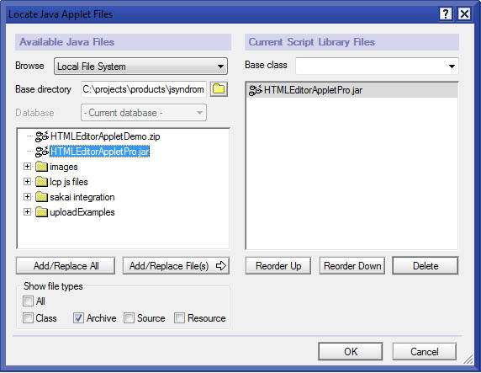The height and width of the screenshot is (373, 481).
Task: Expand the uploadExamples folder tree node
Action: [x=27, y=212]
